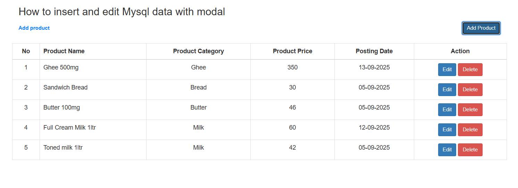Edit the Toned milk 1ltr product

447,150
